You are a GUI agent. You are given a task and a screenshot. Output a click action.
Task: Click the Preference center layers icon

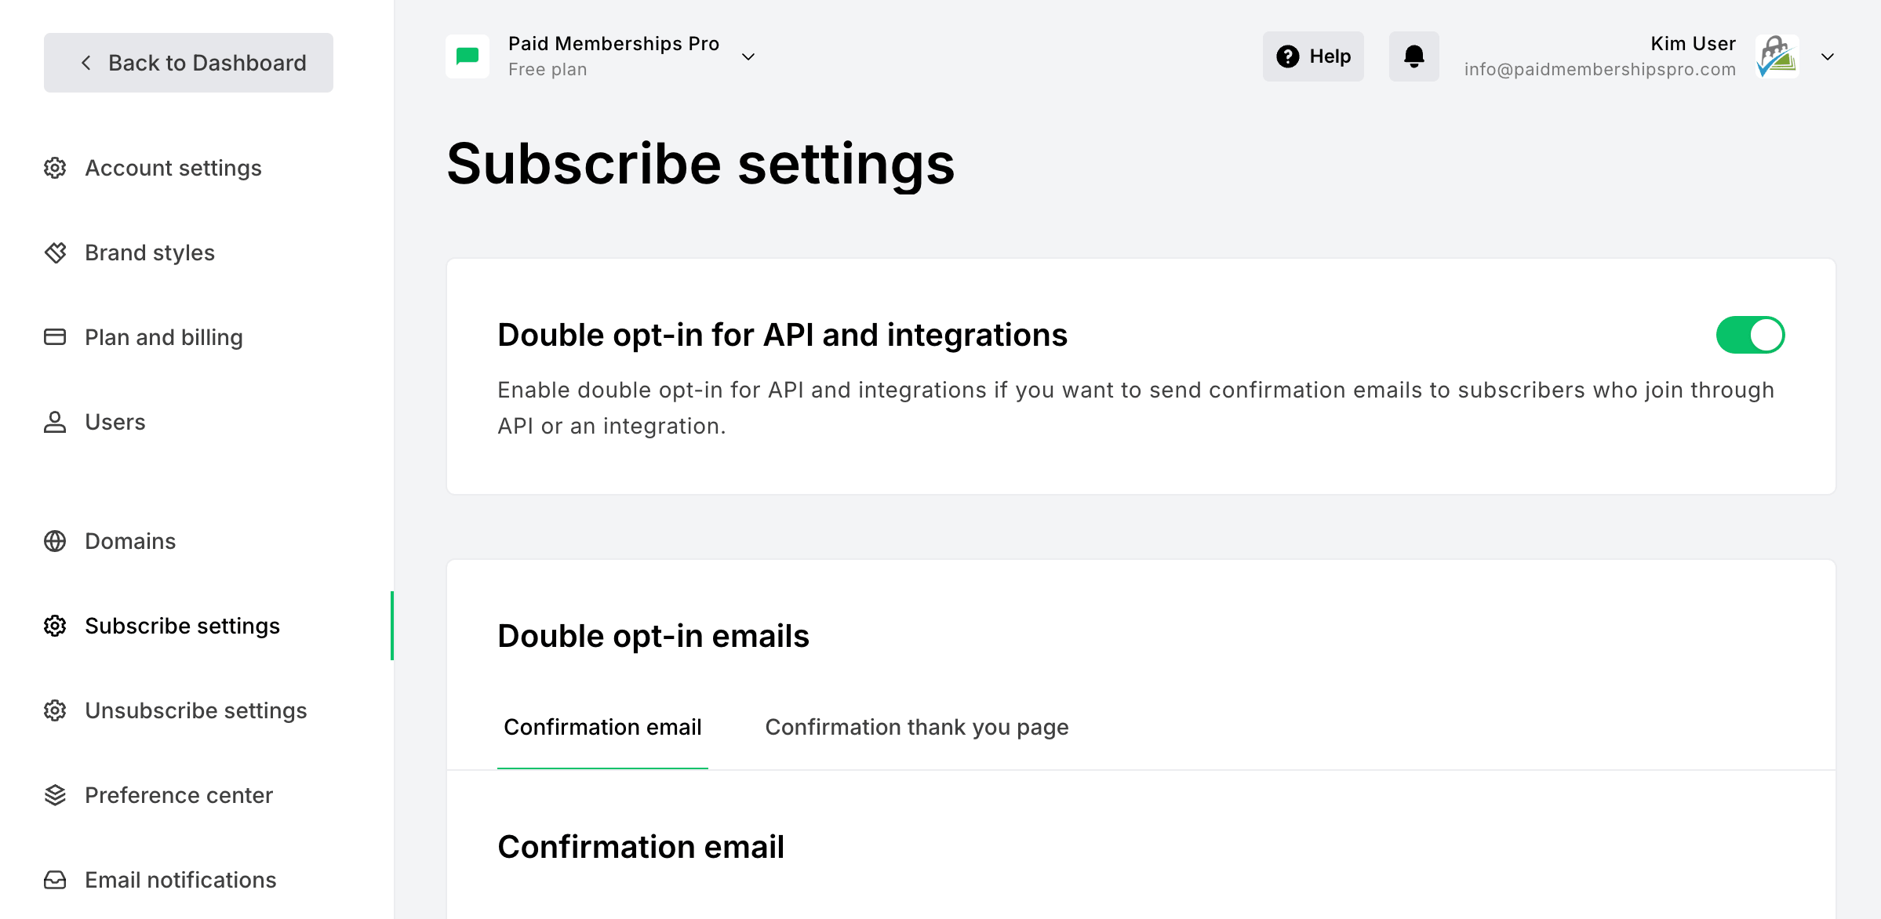point(55,795)
